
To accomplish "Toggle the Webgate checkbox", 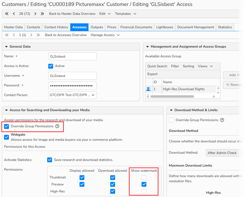I will pyautogui.click(x=6, y=137).
